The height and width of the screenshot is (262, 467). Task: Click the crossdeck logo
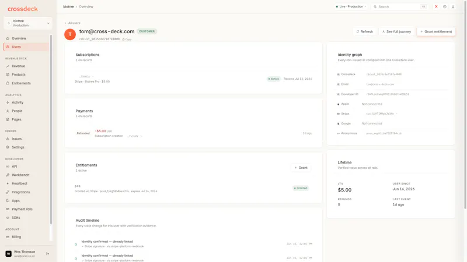point(23,9)
